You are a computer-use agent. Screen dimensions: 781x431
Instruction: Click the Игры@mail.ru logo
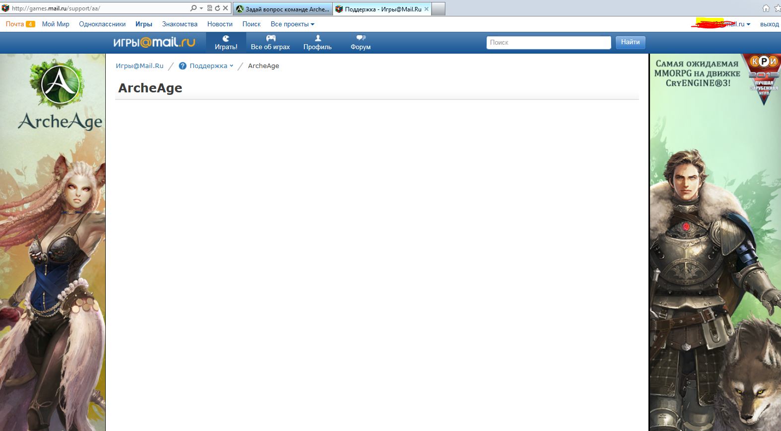pos(154,42)
